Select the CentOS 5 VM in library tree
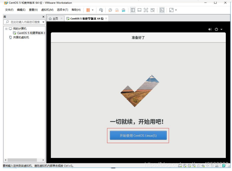 pos(31,33)
